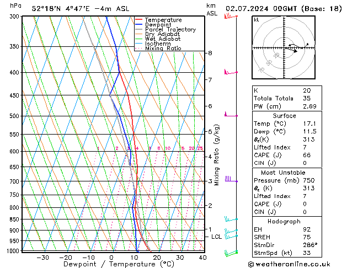This screenshot has height=268, width=347.
Task: Click the PW (cm) value 2.69
Action: tap(309, 106)
